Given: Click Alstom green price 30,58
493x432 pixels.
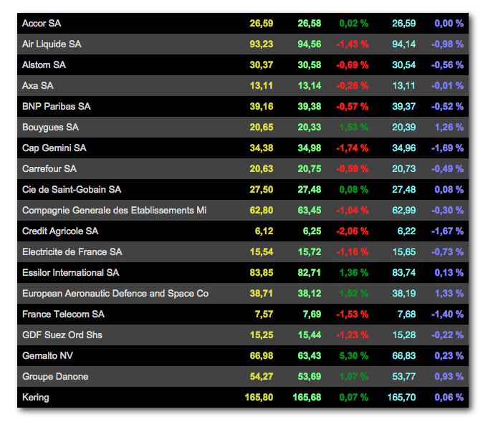Looking at the screenshot, I should [x=310, y=64].
